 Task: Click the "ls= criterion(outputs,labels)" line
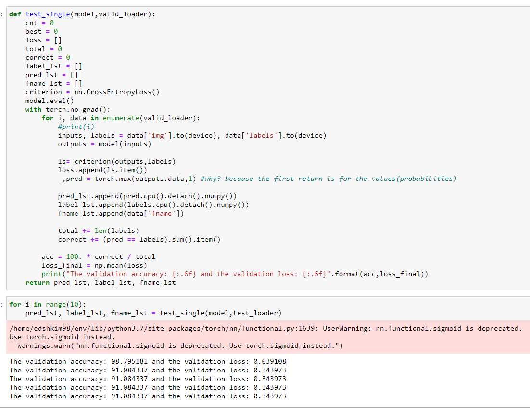pos(116,161)
